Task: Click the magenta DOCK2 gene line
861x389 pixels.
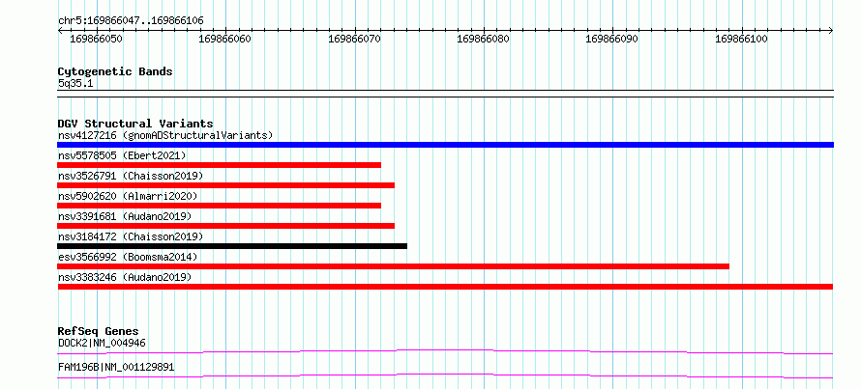Action: click(445, 351)
